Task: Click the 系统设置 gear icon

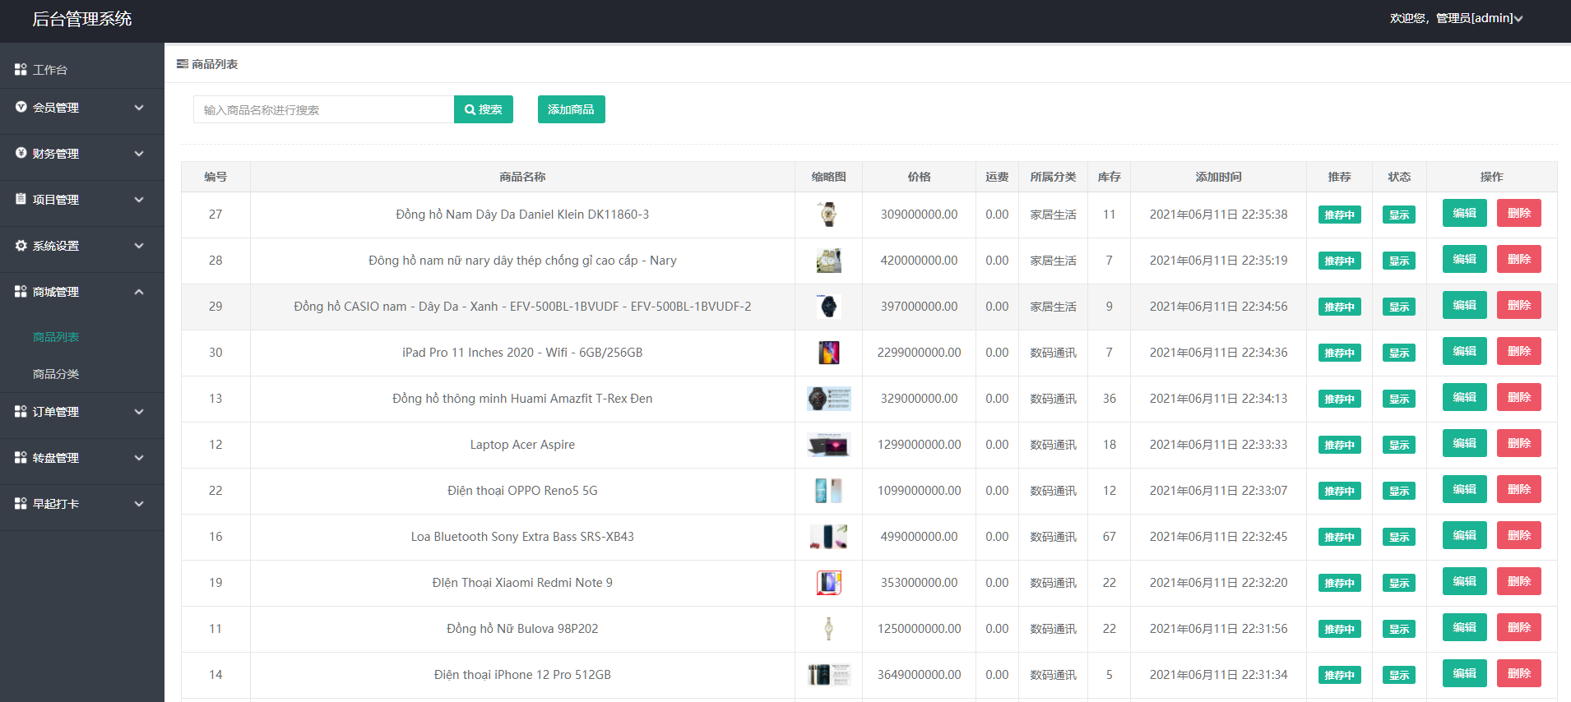Action: point(21,246)
